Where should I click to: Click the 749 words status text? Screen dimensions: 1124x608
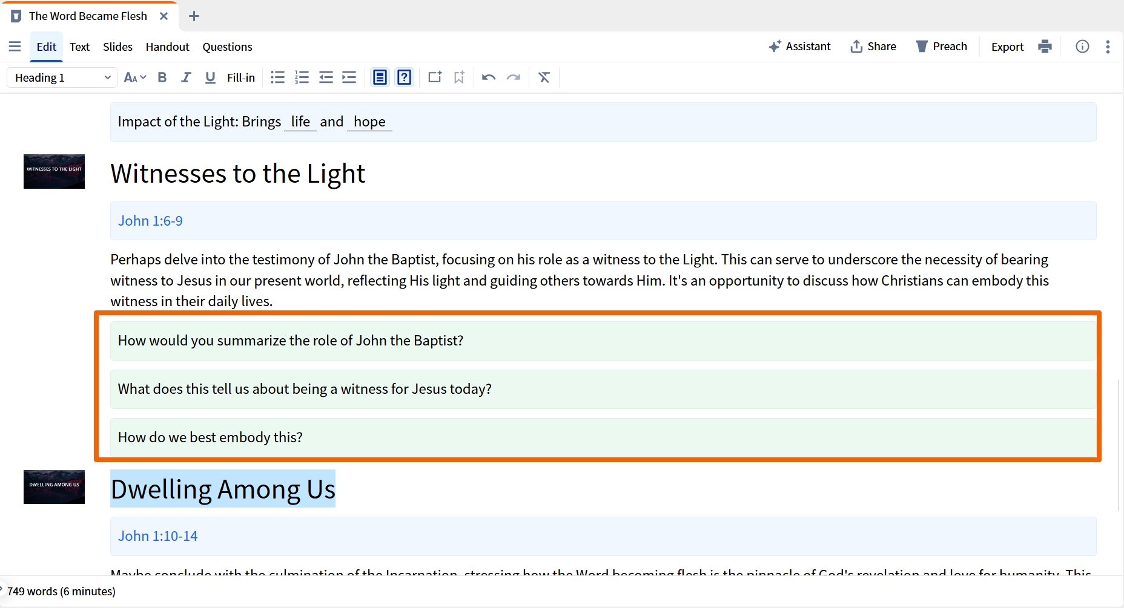[x=61, y=591]
